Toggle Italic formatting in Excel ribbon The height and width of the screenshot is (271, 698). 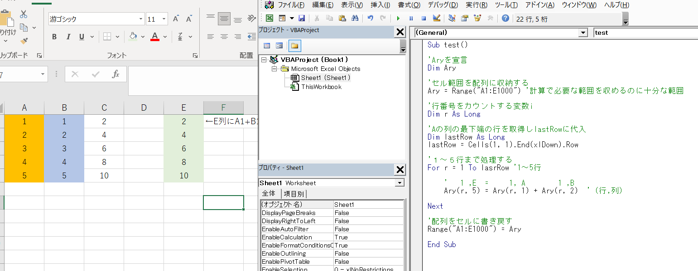click(68, 37)
